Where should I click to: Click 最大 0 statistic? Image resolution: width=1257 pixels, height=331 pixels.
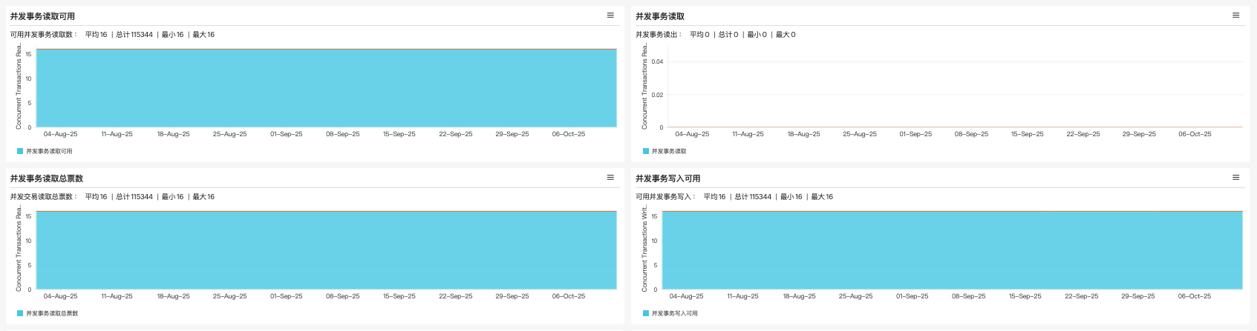point(786,35)
